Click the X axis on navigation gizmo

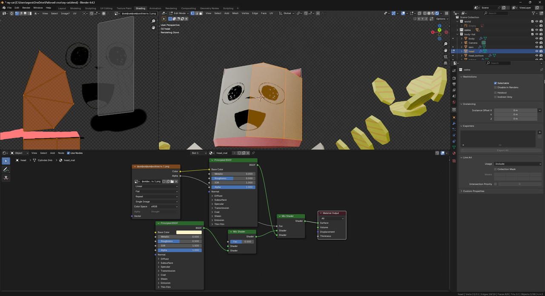tap(433, 32)
